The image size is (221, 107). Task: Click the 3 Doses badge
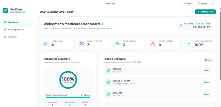point(208,60)
